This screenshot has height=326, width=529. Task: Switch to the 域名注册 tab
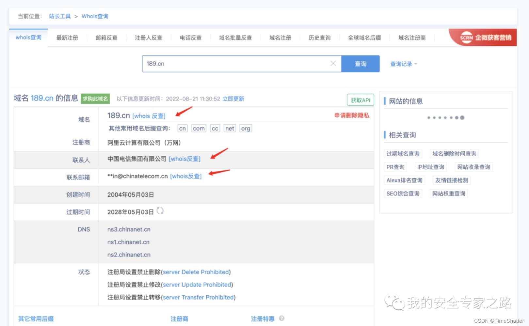pyautogui.click(x=280, y=38)
